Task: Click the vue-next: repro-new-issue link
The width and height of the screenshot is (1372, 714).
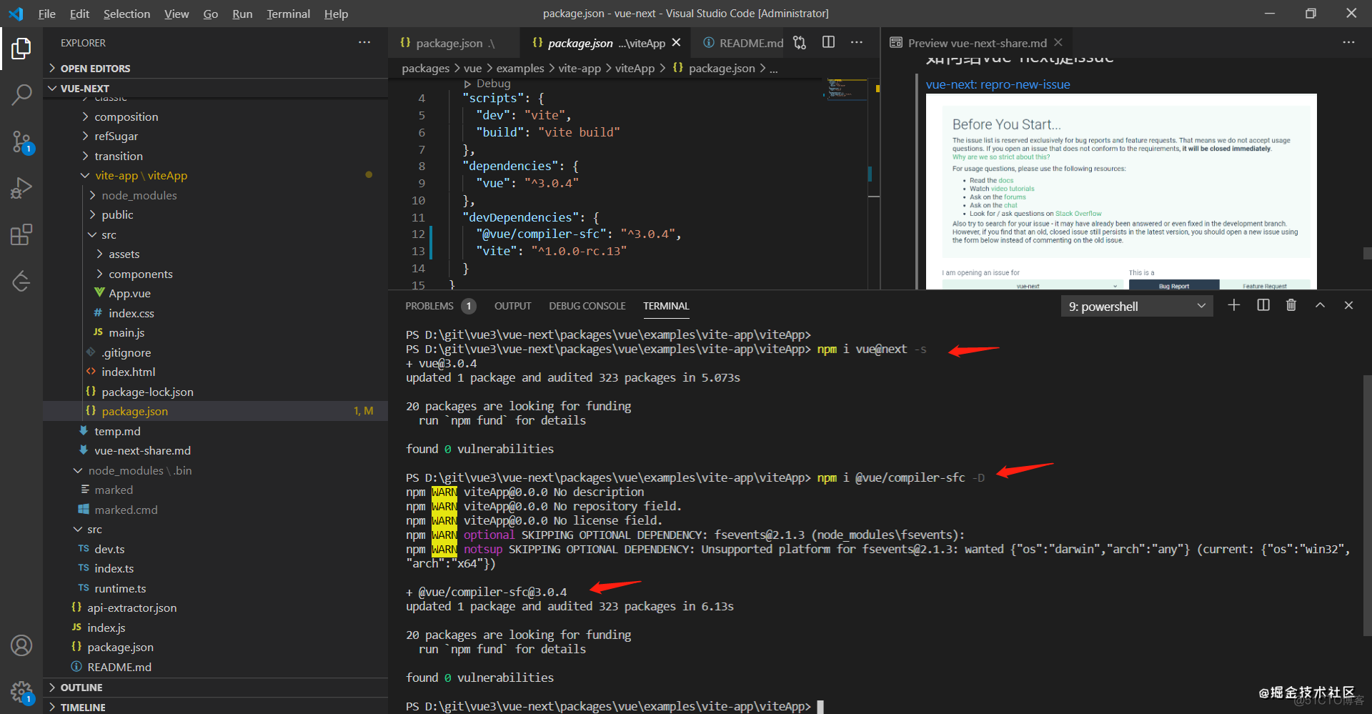Action: 998,84
